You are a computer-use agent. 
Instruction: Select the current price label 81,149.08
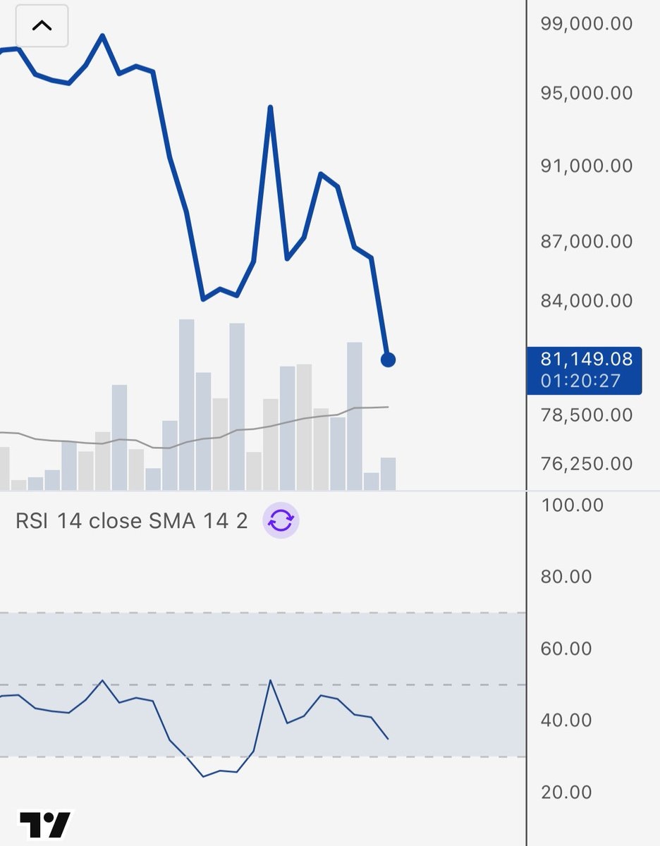pyautogui.click(x=586, y=360)
